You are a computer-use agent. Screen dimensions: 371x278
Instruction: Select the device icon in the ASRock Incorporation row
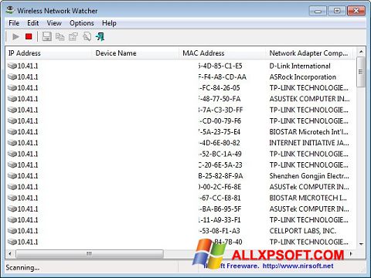click(x=12, y=77)
